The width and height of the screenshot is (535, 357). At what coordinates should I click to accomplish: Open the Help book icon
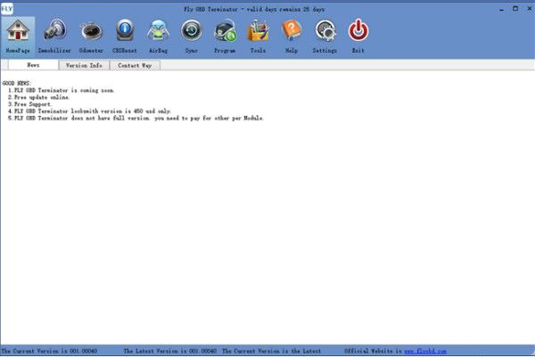pos(292,36)
